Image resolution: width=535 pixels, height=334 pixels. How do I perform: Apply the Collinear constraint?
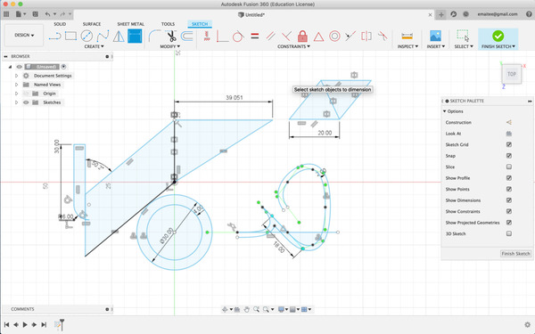click(x=350, y=36)
